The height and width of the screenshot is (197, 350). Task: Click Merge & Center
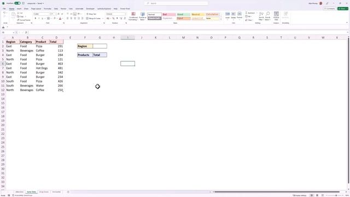tap(94, 18)
